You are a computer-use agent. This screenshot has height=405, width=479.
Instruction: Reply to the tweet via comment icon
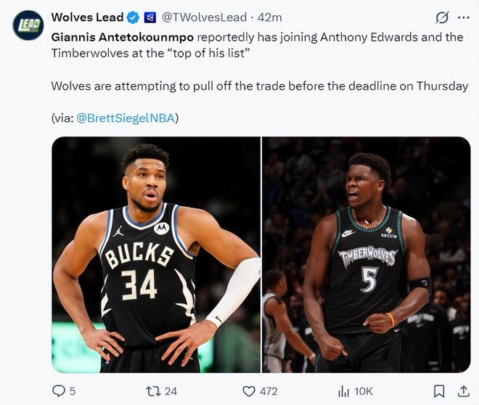point(59,391)
